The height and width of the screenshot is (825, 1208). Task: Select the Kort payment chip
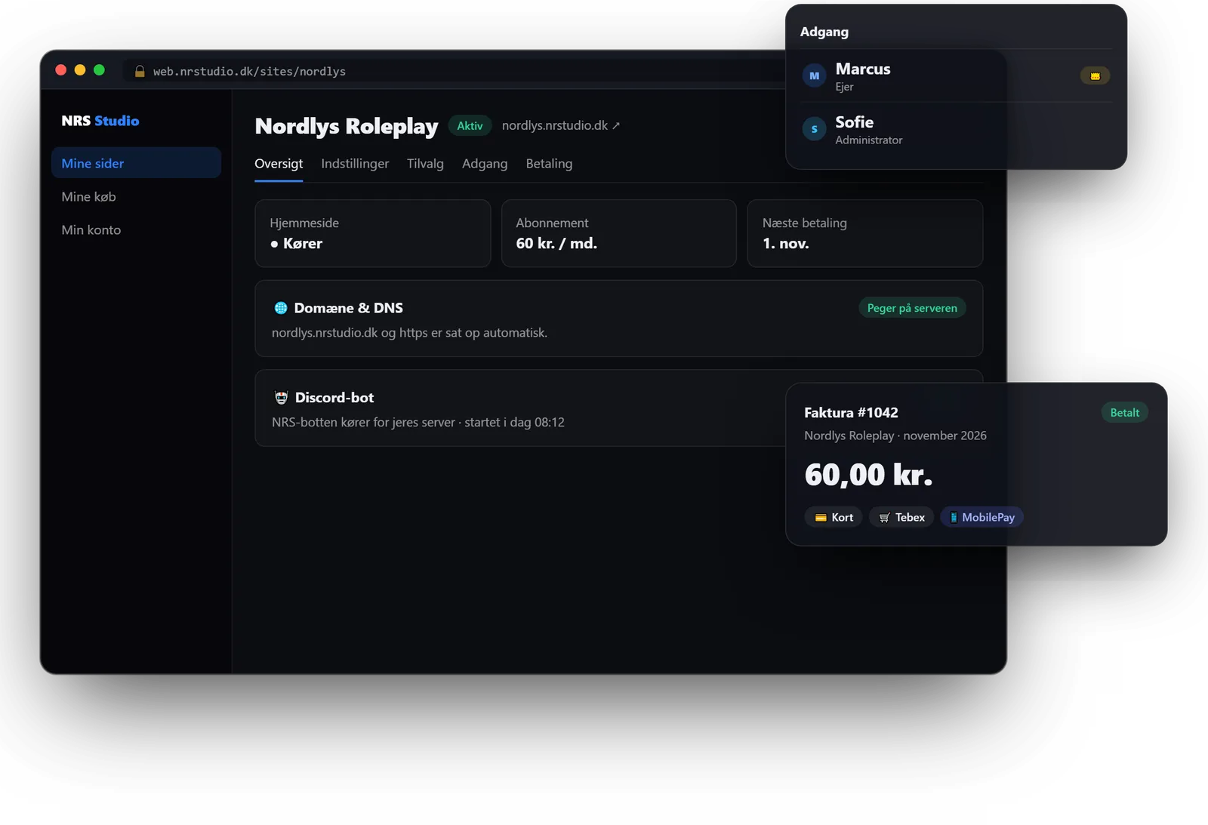click(x=834, y=518)
